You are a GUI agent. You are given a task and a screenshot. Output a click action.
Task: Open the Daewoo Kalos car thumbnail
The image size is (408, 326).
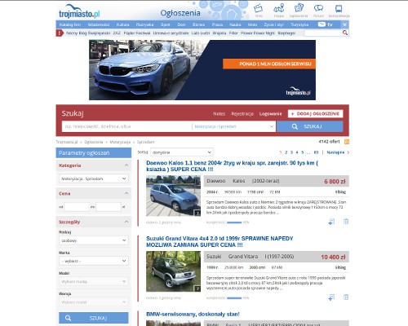click(173, 196)
